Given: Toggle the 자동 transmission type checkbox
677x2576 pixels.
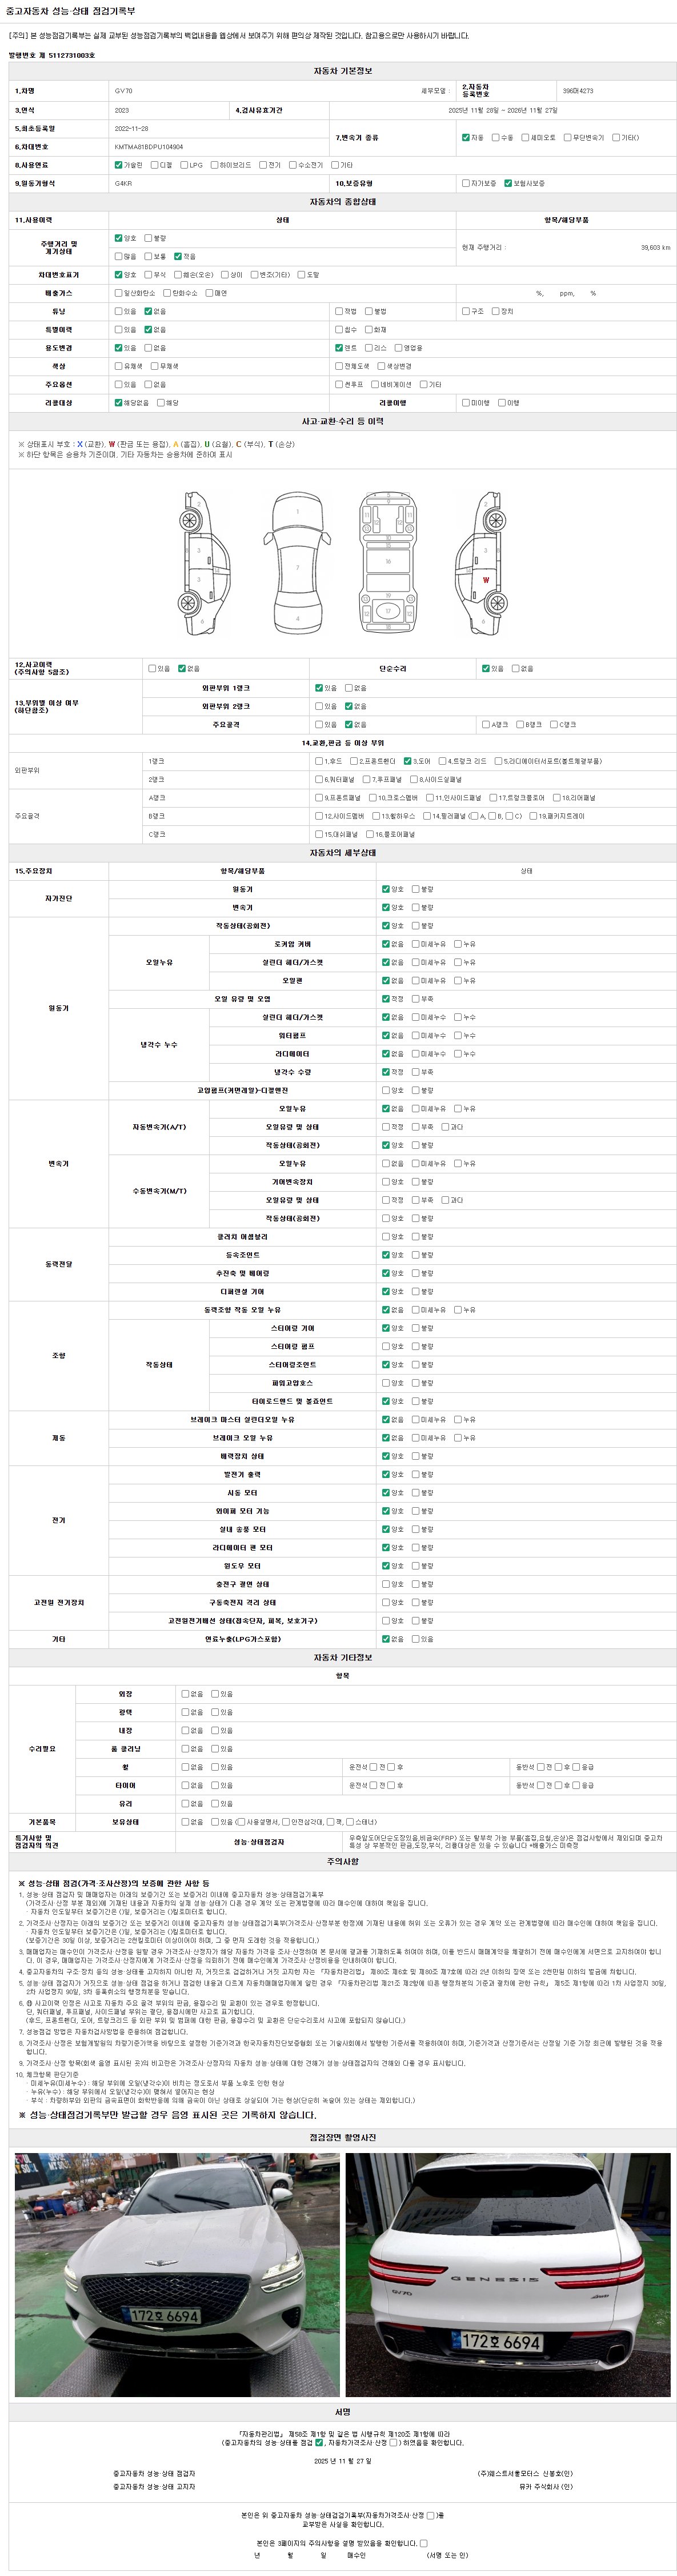Looking at the screenshot, I should click(x=466, y=138).
